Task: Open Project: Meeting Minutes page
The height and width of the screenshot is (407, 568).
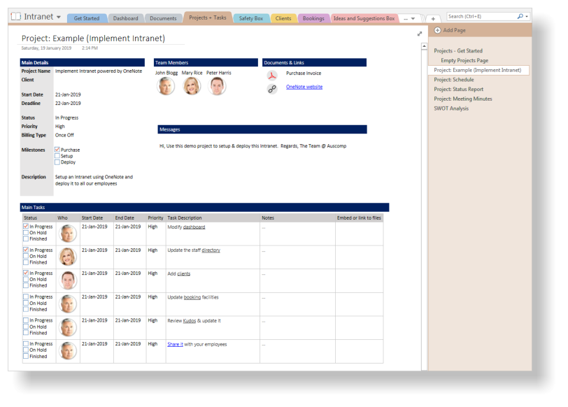Action: click(463, 99)
